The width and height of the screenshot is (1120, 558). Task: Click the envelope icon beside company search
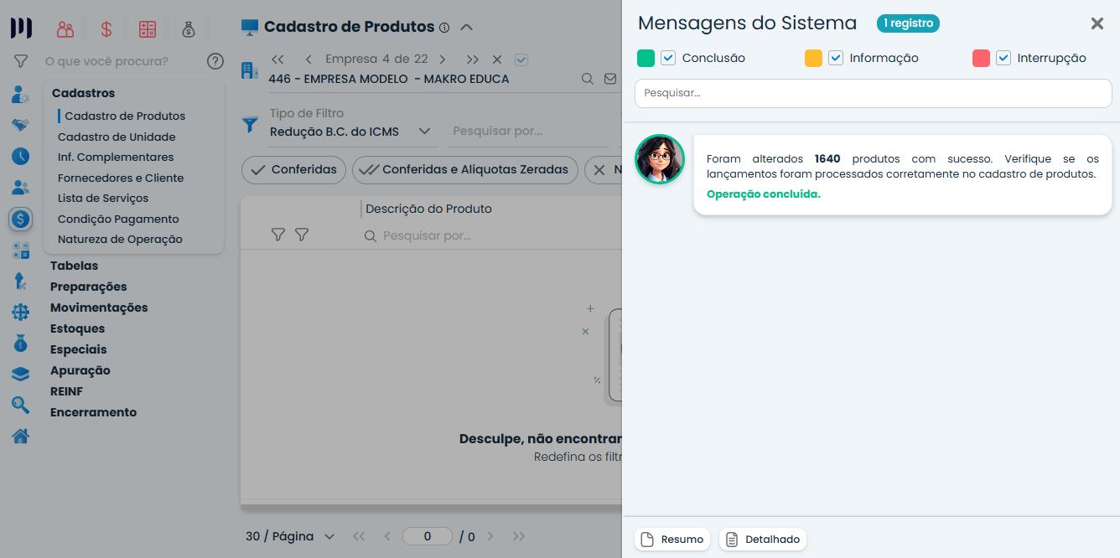[x=609, y=78]
